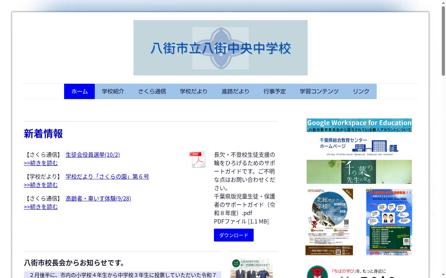Click the 新着情報 heading

coord(44,134)
